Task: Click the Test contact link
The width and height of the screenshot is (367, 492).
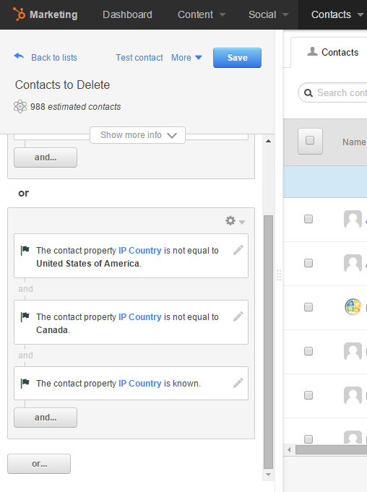Action: point(139,58)
